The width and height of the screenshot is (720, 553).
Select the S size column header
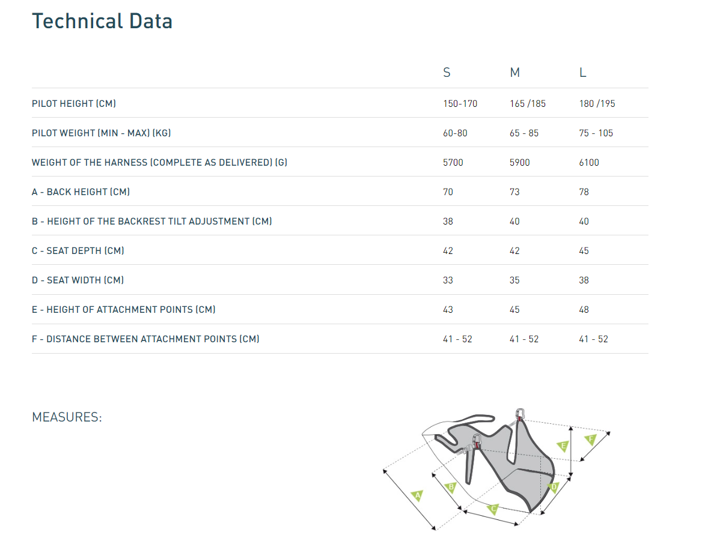point(447,73)
